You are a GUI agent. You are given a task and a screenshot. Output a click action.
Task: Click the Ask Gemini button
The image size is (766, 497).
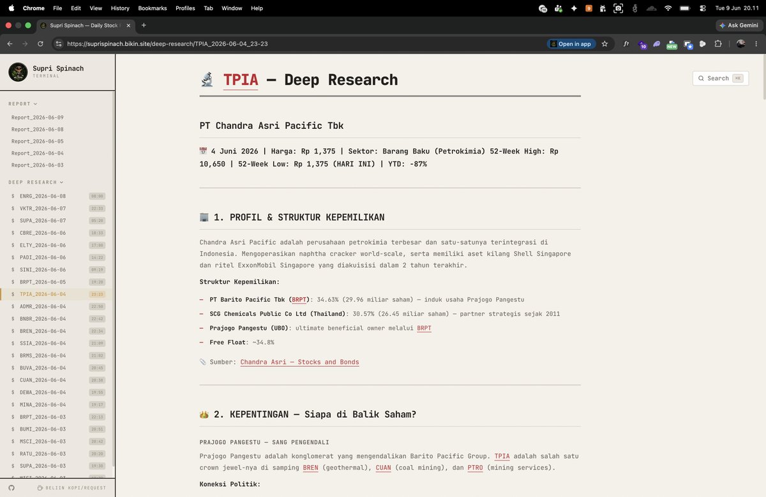tap(739, 25)
